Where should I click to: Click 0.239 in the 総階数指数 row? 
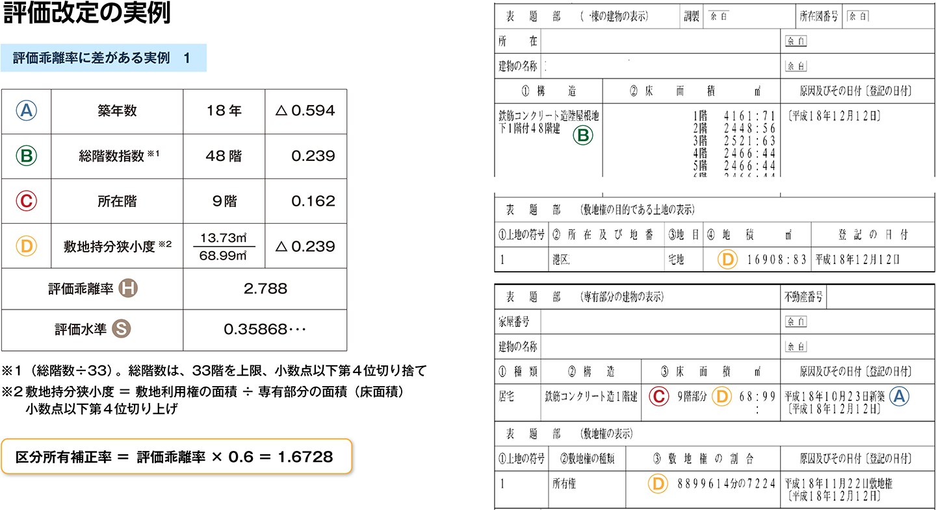(x=313, y=156)
